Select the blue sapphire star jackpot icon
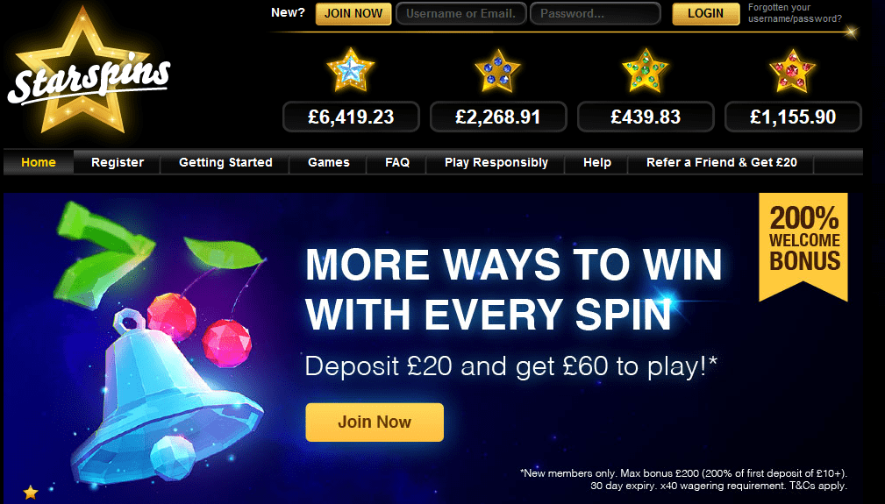The height and width of the screenshot is (504, 885). click(x=498, y=70)
